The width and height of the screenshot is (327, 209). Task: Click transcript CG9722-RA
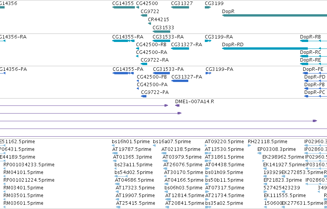(144, 64)
